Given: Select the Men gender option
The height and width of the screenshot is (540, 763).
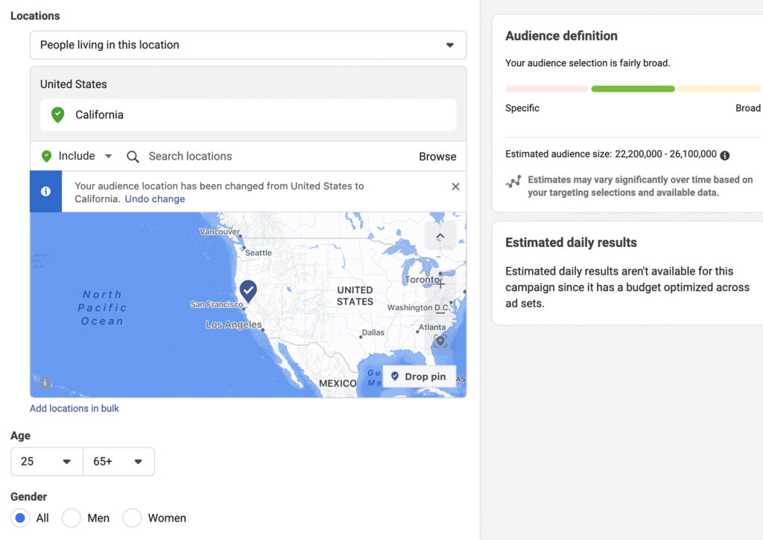Looking at the screenshot, I should click(72, 518).
